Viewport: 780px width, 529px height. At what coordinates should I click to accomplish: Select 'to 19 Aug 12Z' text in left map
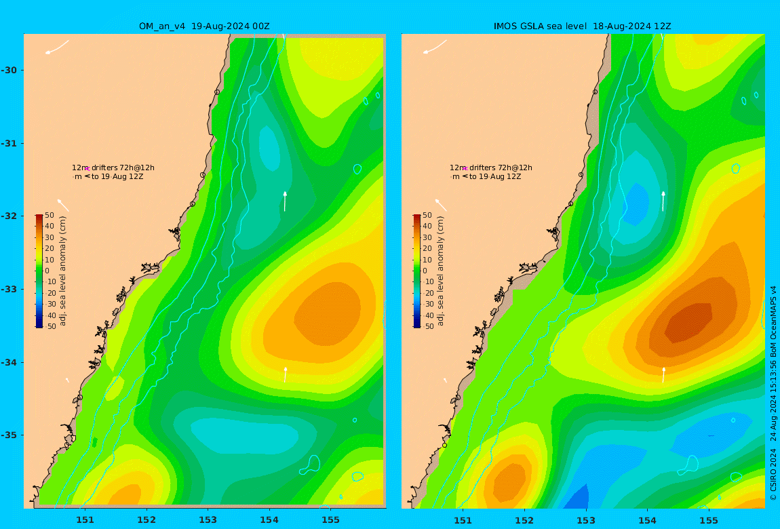click(117, 176)
